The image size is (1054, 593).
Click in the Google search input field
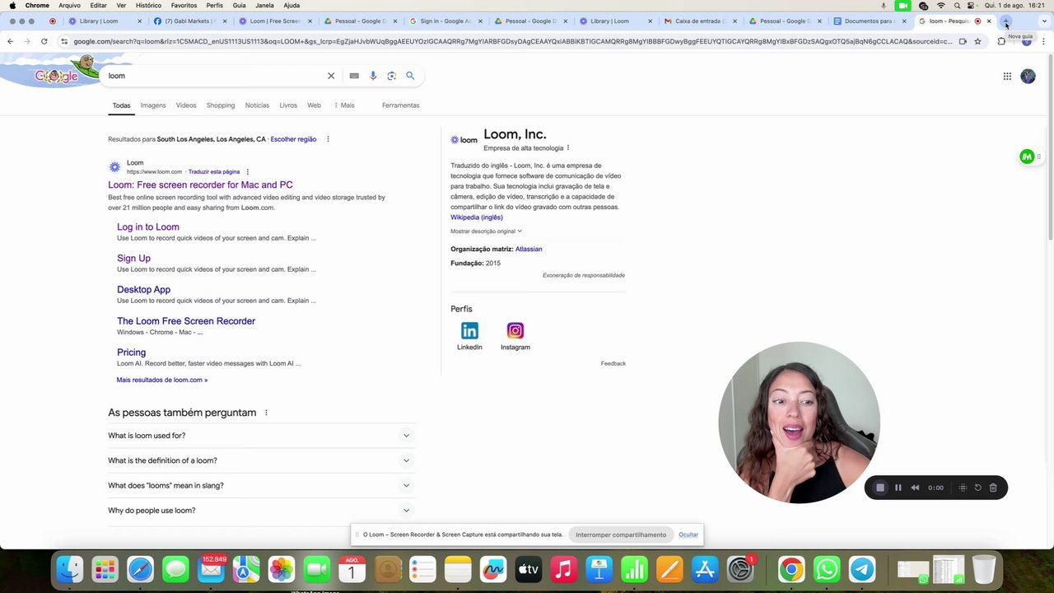click(216, 76)
